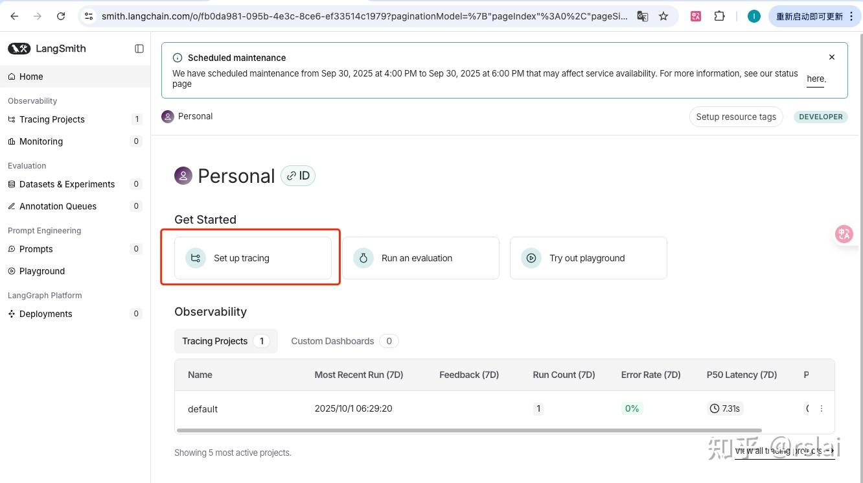Click the LangSmith logo icon

tap(19, 49)
